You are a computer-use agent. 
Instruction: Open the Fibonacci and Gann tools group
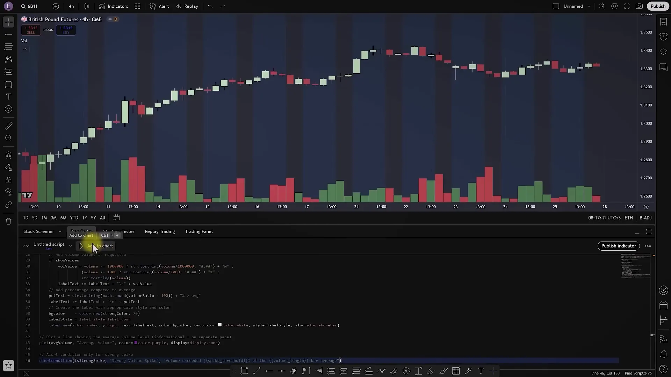pyautogui.click(x=9, y=47)
